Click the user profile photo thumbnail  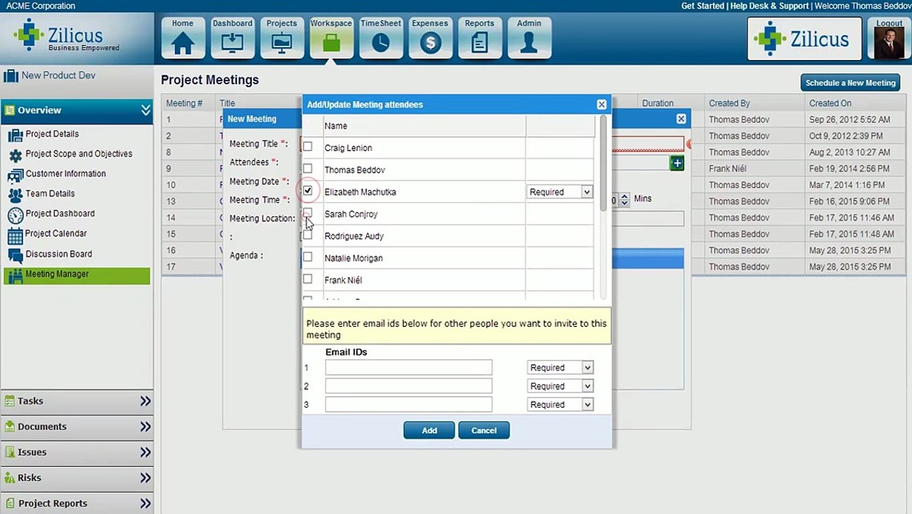click(889, 42)
